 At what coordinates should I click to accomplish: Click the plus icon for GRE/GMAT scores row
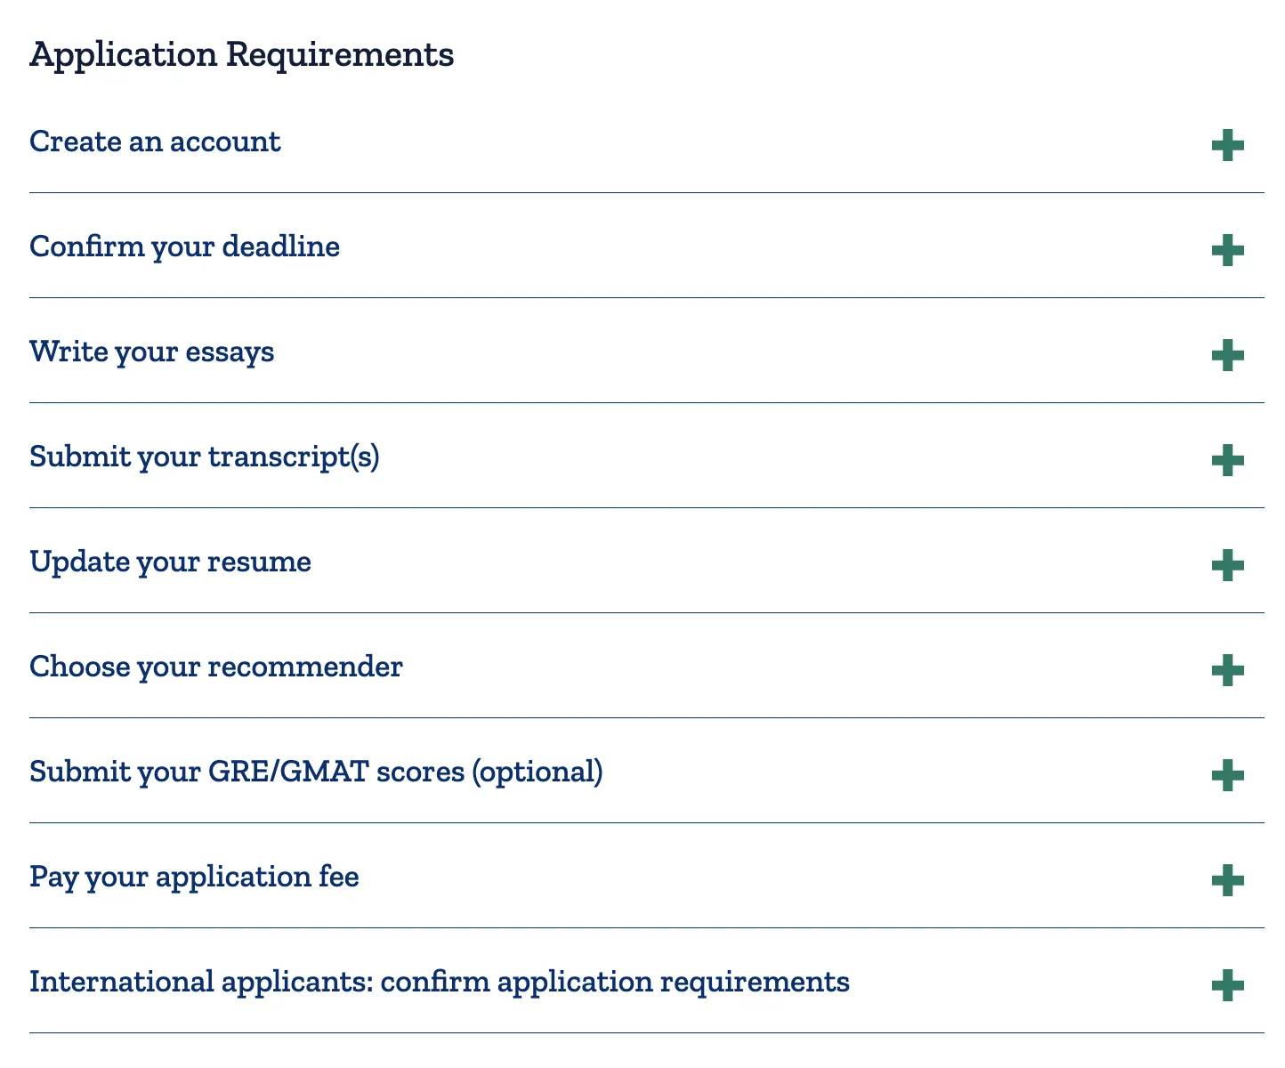point(1227,775)
